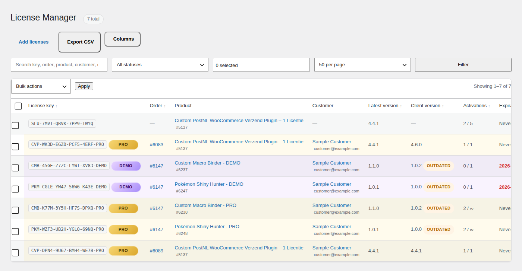Click the Export CSV button

(x=79, y=42)
